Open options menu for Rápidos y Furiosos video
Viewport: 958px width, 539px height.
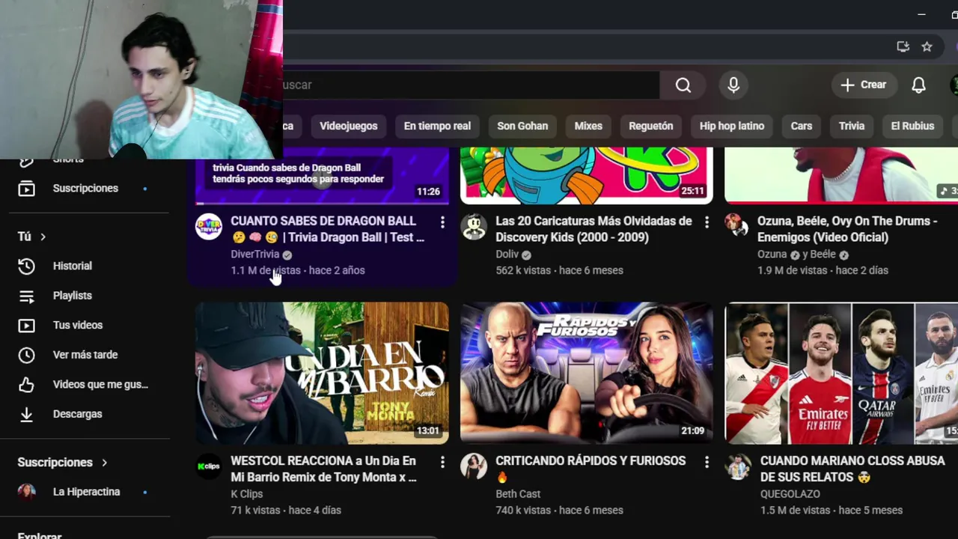click(707, 463)
